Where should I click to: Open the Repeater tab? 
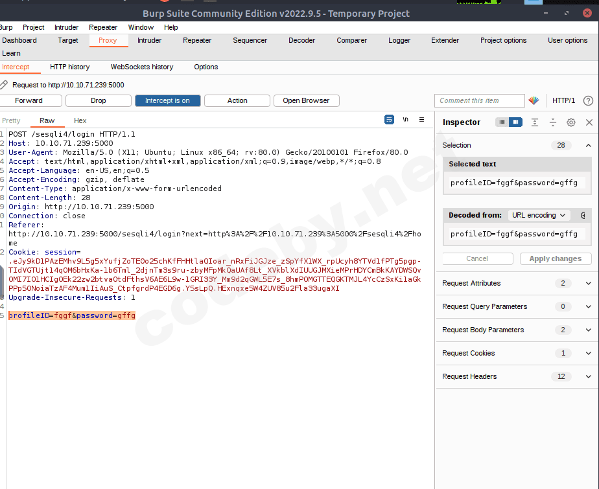pos(197,40)
